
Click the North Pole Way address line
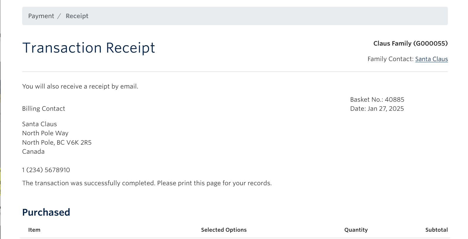coord(45,133)
